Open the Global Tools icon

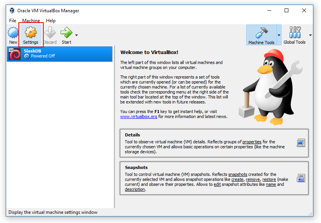(295, 33)
